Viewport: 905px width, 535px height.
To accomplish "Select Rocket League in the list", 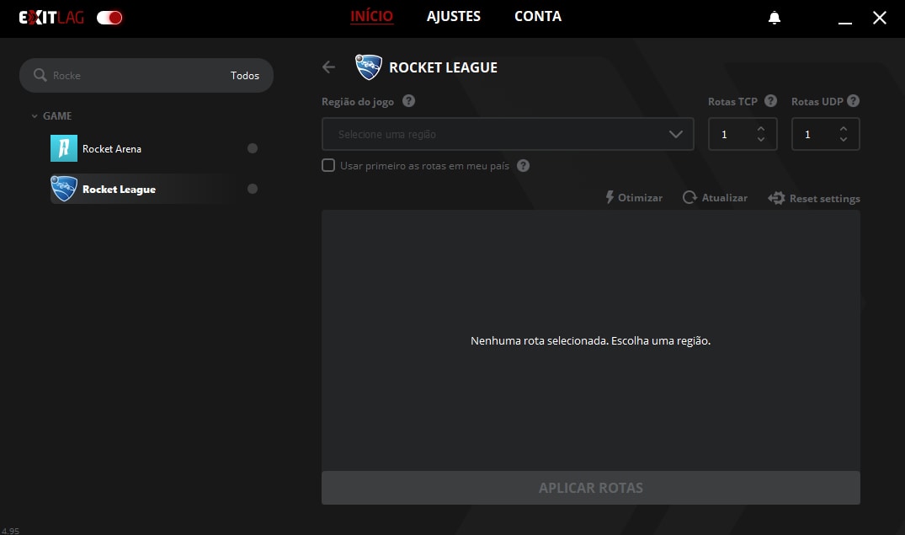I will (x=155, y=189).
